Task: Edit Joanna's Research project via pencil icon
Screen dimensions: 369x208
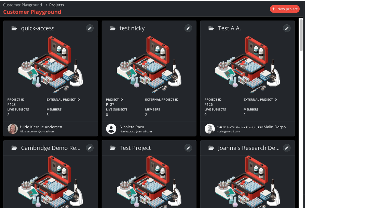Action: (287, 148)
